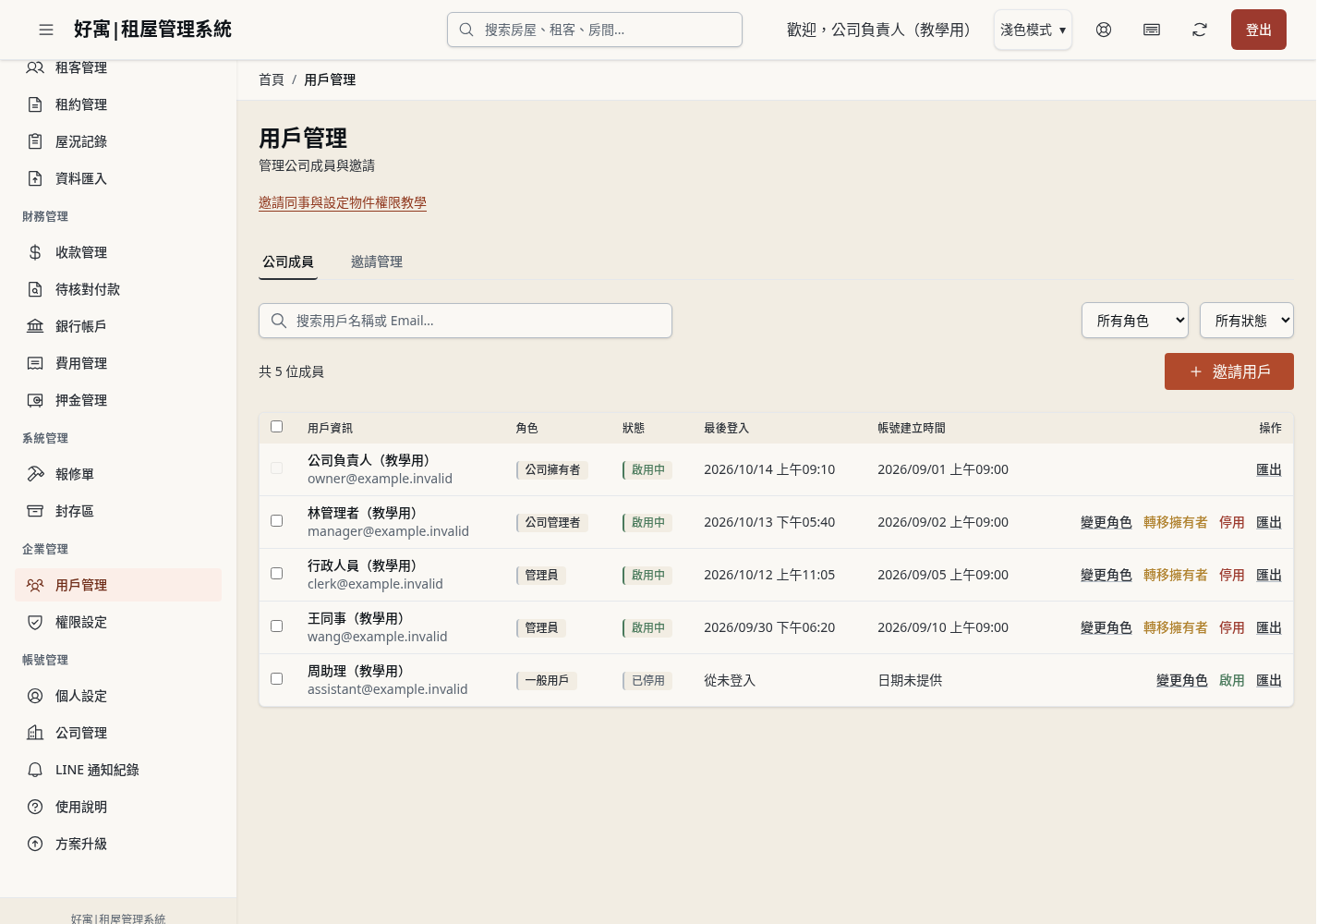Viewport: 1330px width, 924px height.
Task: Open 權限設定 shield icon item
Action: (118, 622)
